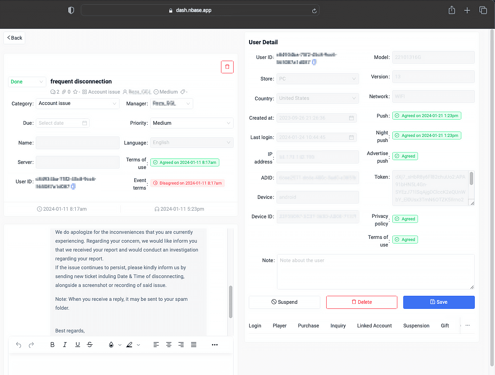The image size is (495, 375).
Task: Open the text color picker
Action: tap(111, 345)
